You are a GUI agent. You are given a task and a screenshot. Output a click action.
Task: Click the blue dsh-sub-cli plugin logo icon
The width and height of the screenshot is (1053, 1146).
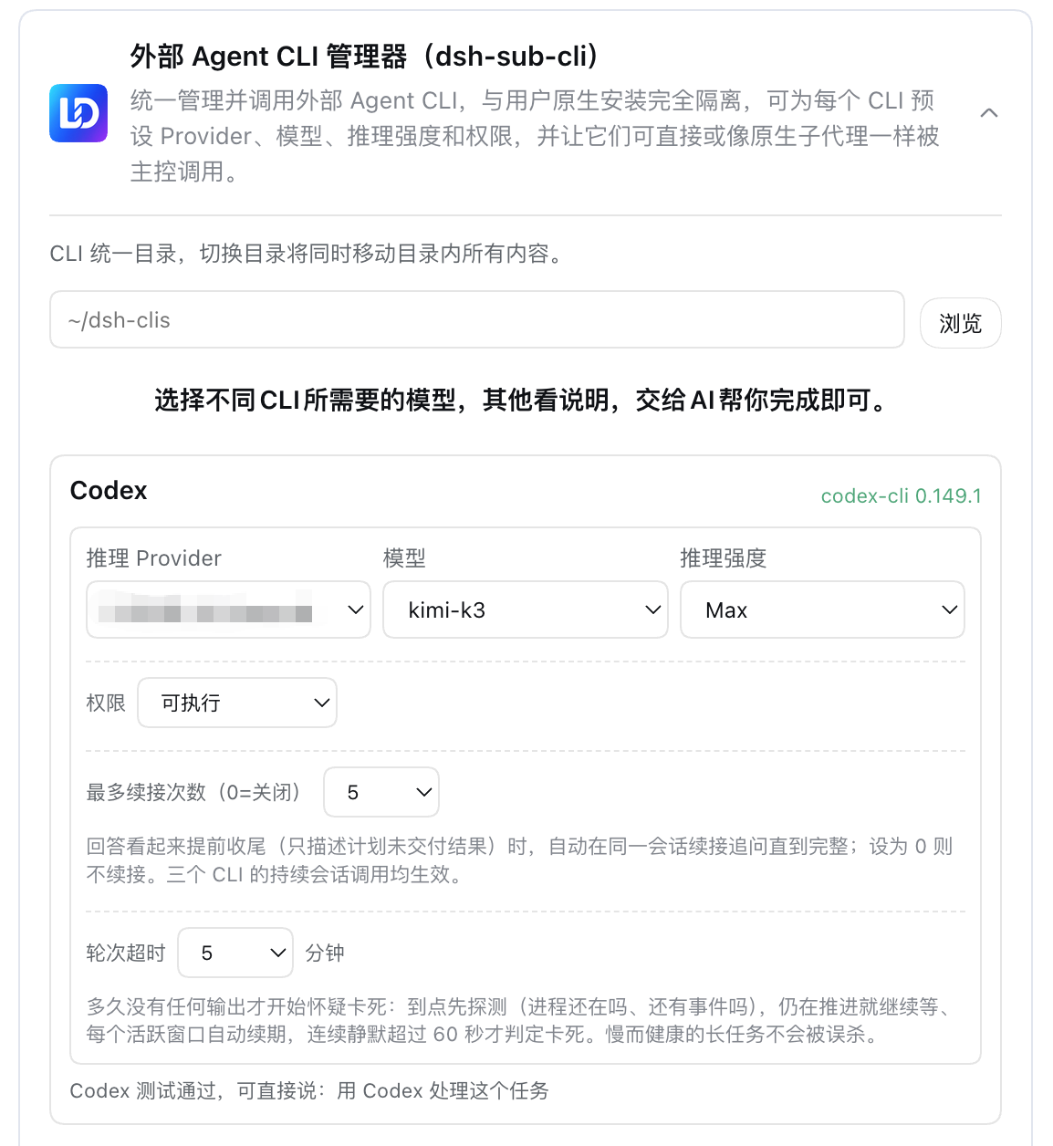pos(78,113)
